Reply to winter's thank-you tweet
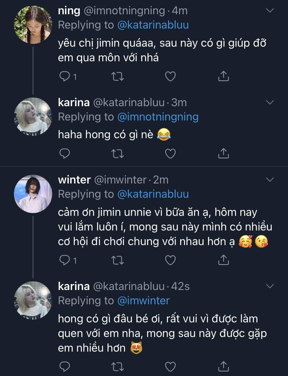The width and height of the screenshot is (288, 376). tap(65, 259)
